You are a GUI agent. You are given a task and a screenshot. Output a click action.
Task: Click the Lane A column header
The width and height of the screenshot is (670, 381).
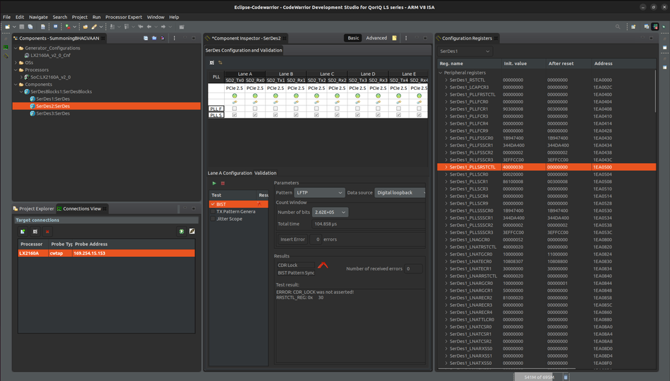click(245, 74)
